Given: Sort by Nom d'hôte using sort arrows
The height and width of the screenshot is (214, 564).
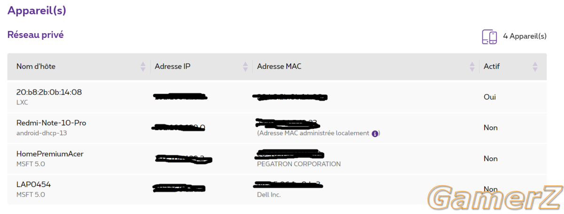Looking at the screenshot, I should coord(143,66).
